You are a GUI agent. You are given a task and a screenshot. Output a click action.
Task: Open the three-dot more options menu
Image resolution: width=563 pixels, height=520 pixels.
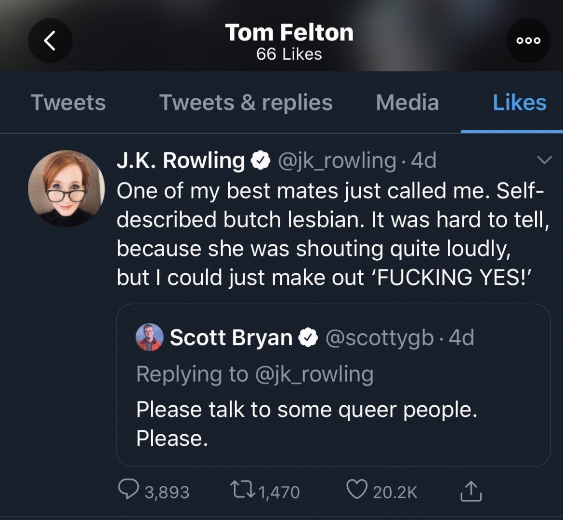click(x=528, y=41)
